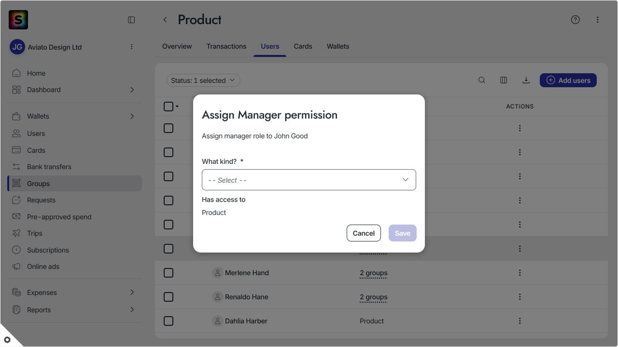
Task: Open Online ads in the sidebar
Action: tap(75, 267)
